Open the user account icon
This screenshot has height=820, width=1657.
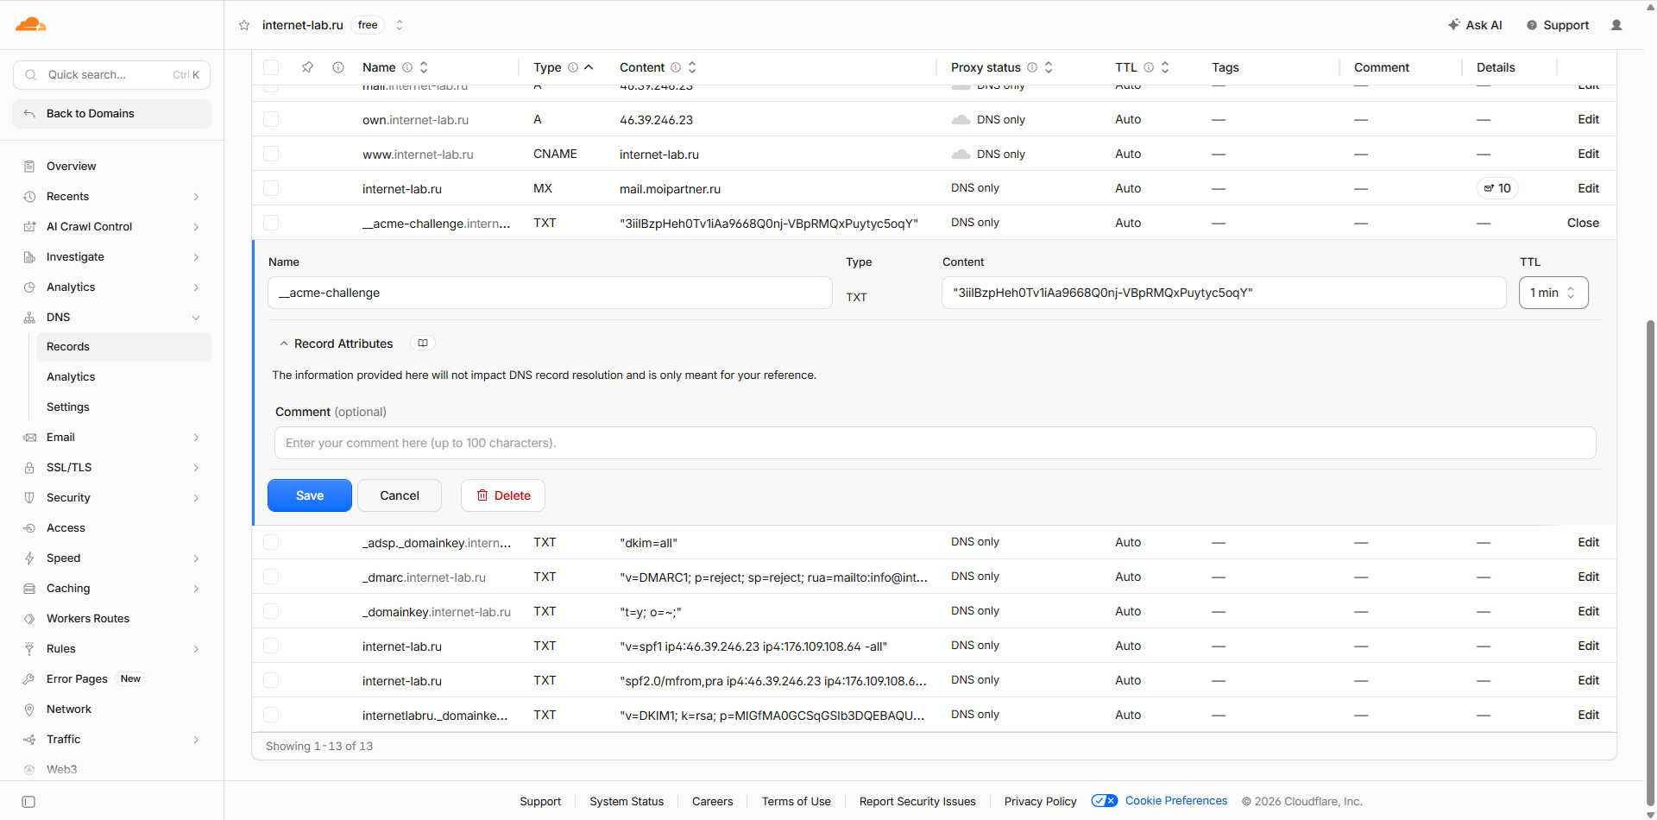(1616, 25)
